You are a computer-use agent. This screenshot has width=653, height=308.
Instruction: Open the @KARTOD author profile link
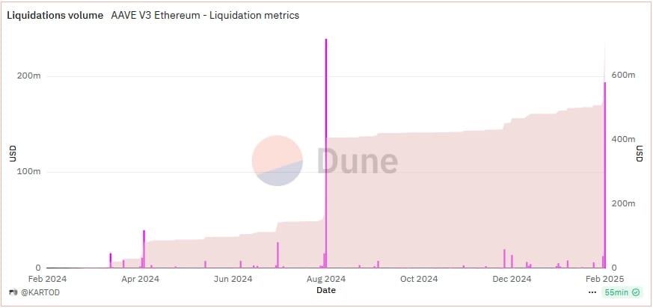(x=38, y=292)
